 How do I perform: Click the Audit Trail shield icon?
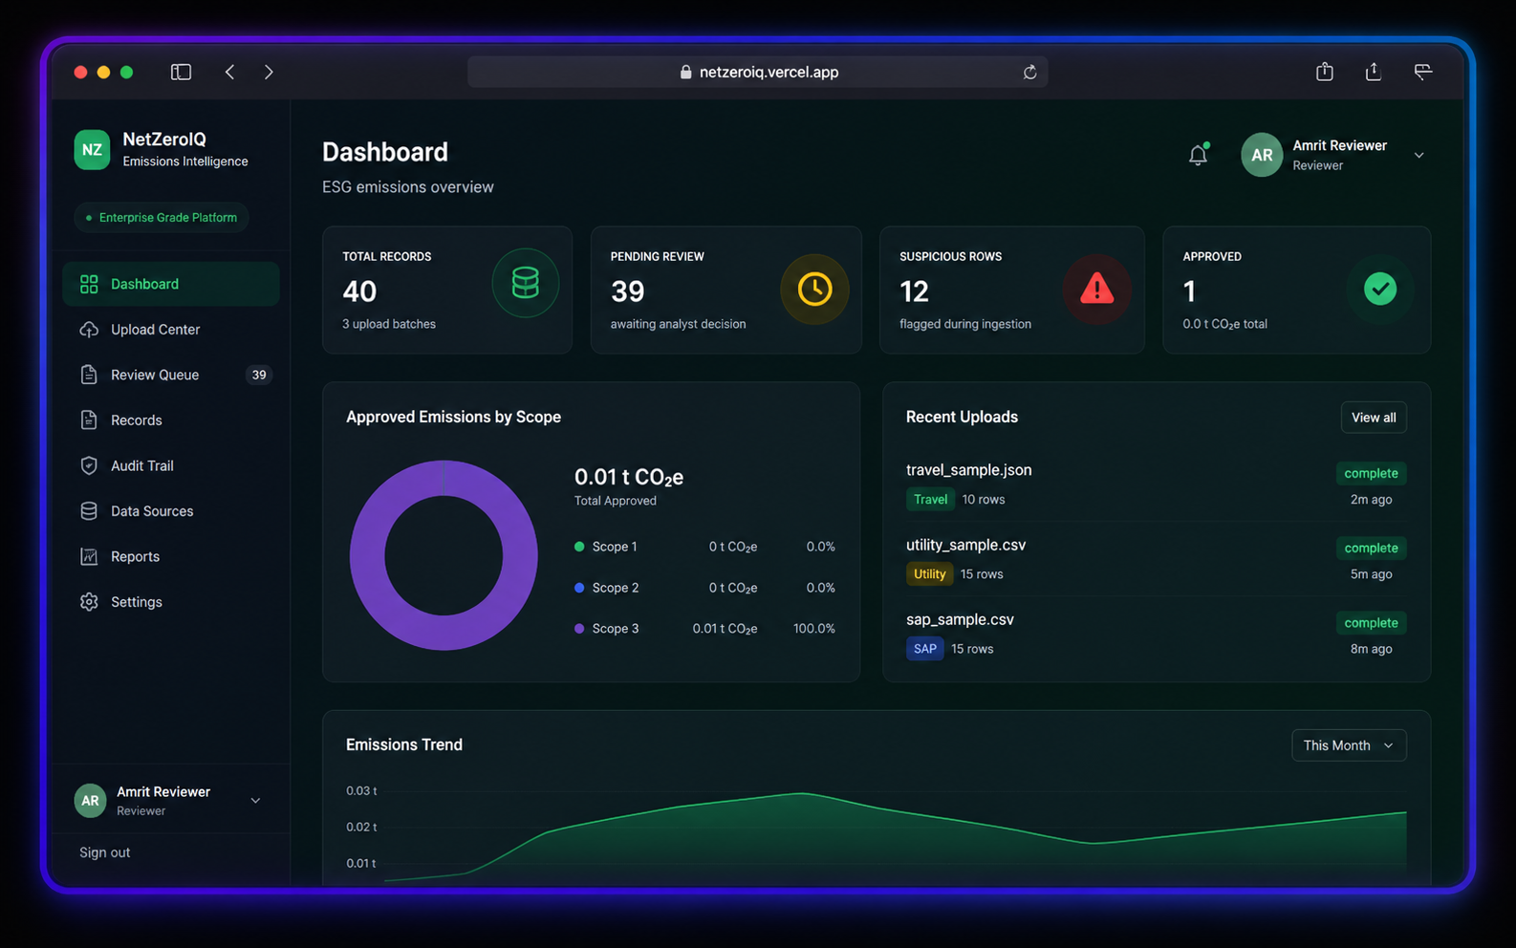[x=89, y=465]
